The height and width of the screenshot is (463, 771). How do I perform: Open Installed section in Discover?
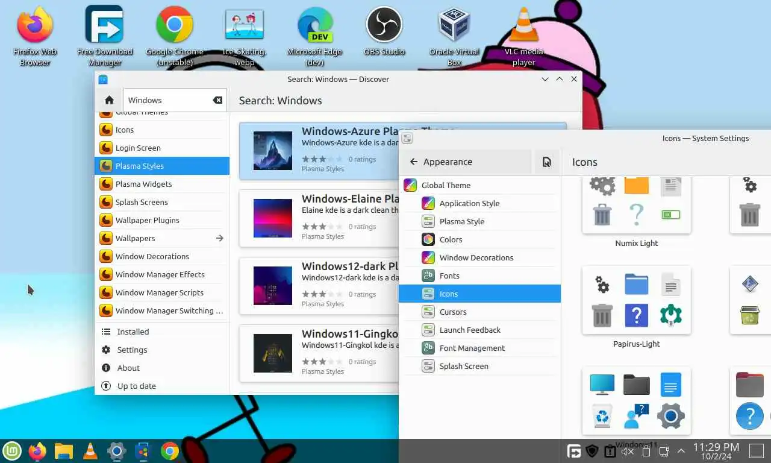pyautogui.click(x=162, y=332)
